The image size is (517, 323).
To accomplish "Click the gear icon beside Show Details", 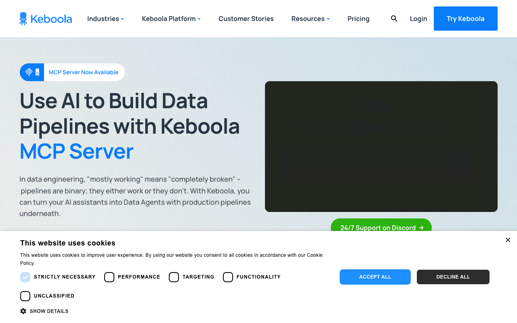I will [x=23, y=311].
